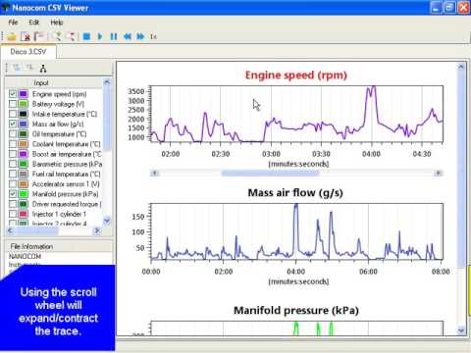Open the File menu
The width and height of the screenshot is (471, 353).
13,23
